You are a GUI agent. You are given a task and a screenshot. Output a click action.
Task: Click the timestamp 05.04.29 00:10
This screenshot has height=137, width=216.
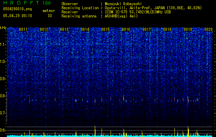point(18,16)
